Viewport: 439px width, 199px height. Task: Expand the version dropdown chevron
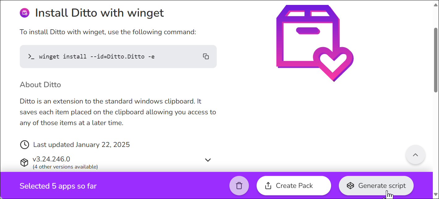[208, 160]
